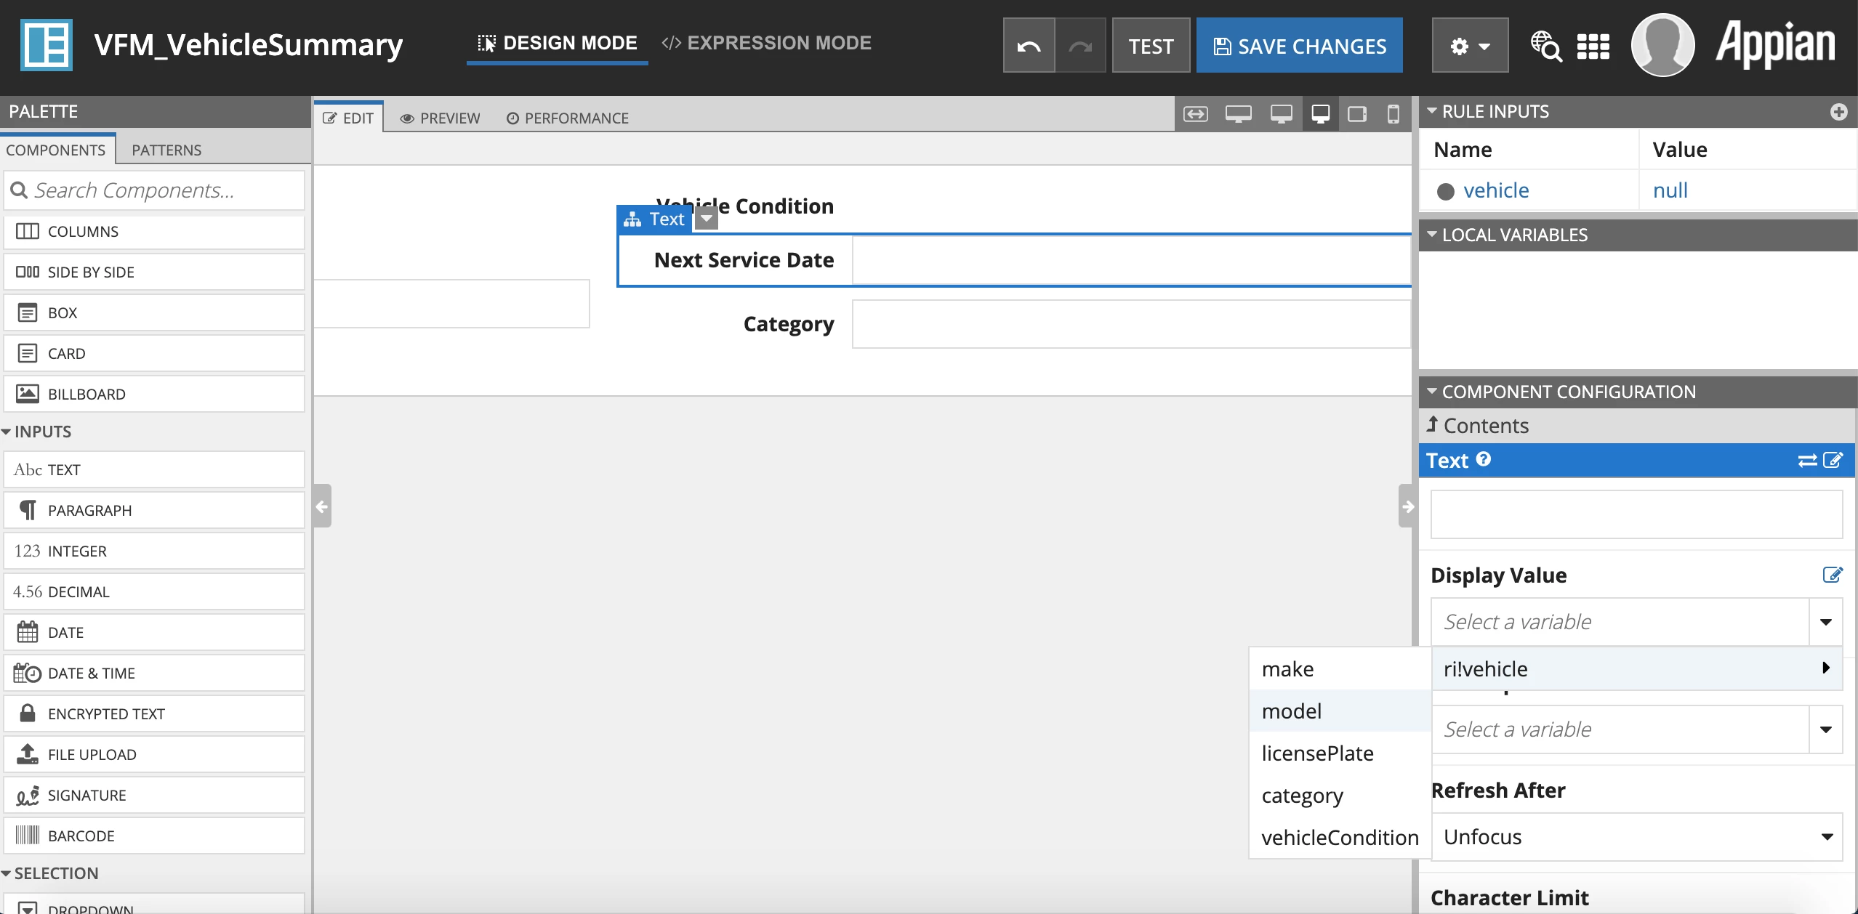Image resolution: width=1858 pixels, height=914 pixels.
Task: Select the medium desktop preview icon
Action: pos(1281,115)
